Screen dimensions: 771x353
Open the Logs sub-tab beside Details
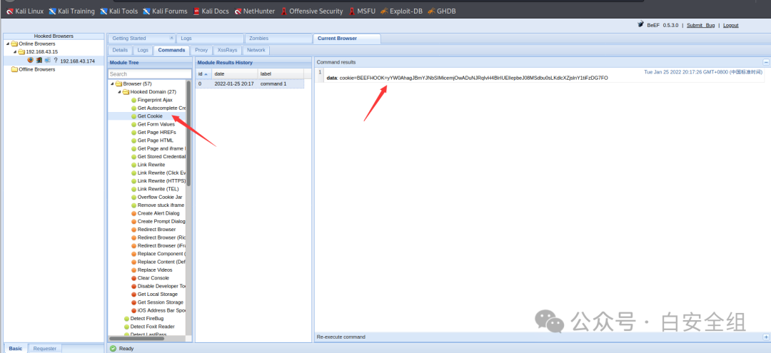click(x=143, y=50)
